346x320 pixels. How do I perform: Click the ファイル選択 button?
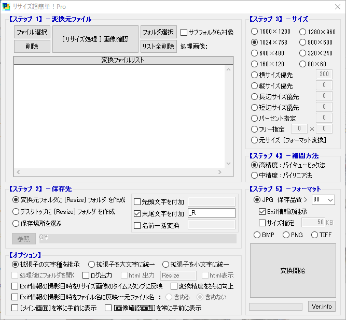coord(32,32)
